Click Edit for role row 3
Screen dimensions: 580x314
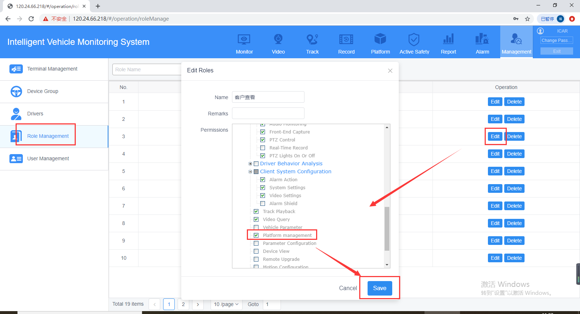click(x=495, y=136)
